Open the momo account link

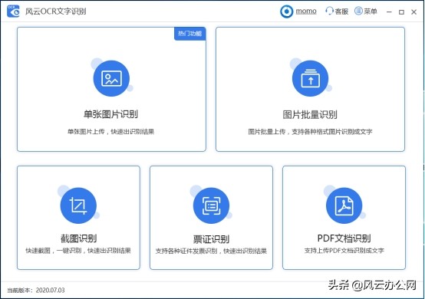click(306, 11)
